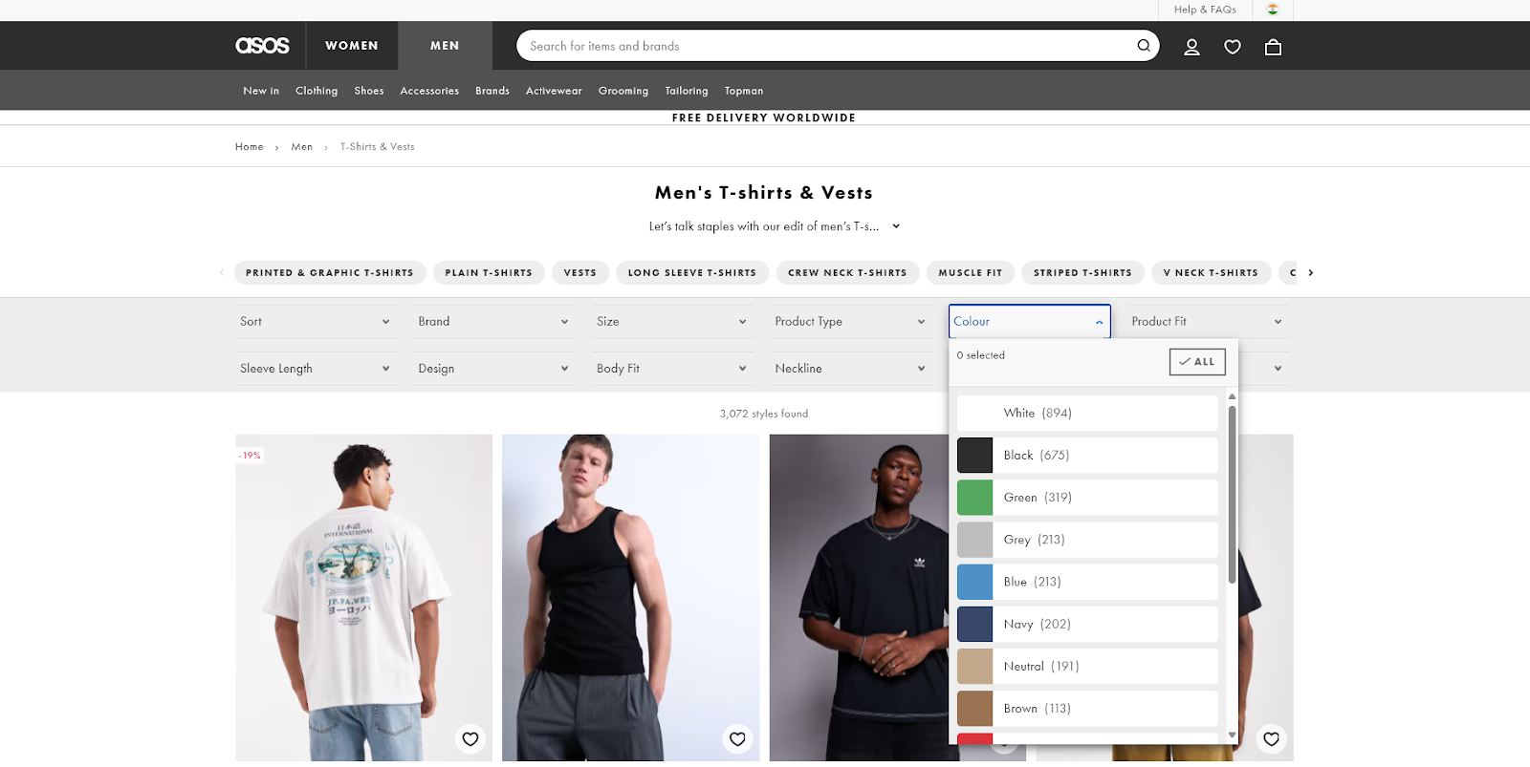Click Crew Neck T-Shirts pill
The height and width of the screenshot is (767, 1530).
[x=847, y=273]
